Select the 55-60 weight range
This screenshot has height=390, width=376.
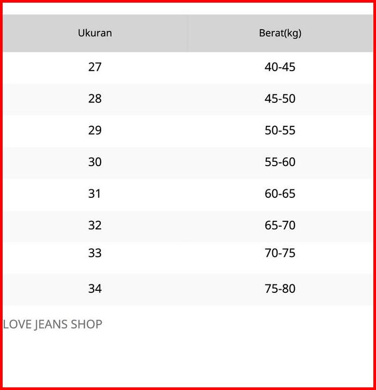tap(280, 162)
